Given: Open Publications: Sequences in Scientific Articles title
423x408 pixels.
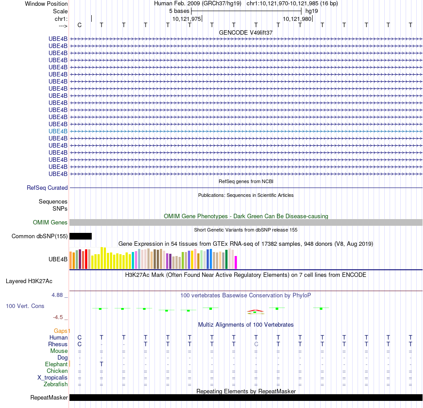Looking at the screenshot, I should tap(246, 195).
